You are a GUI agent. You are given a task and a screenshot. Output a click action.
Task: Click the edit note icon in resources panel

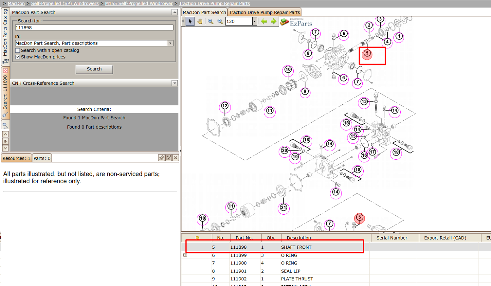(x=169, y=158)
